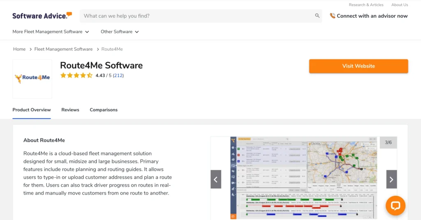This screenshot has width=421, height=220.
Task: Click the Route4Me product logo
Action: [x=32, y=79]
